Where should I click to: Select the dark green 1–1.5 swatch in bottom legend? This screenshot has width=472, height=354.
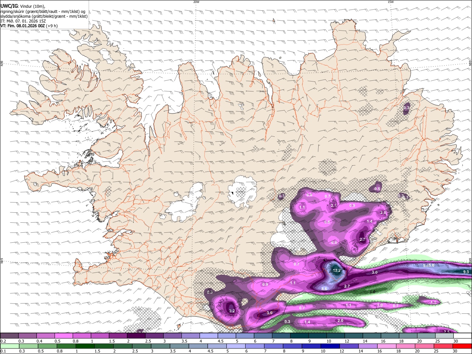pyautogui.click(x=85, y=346)
